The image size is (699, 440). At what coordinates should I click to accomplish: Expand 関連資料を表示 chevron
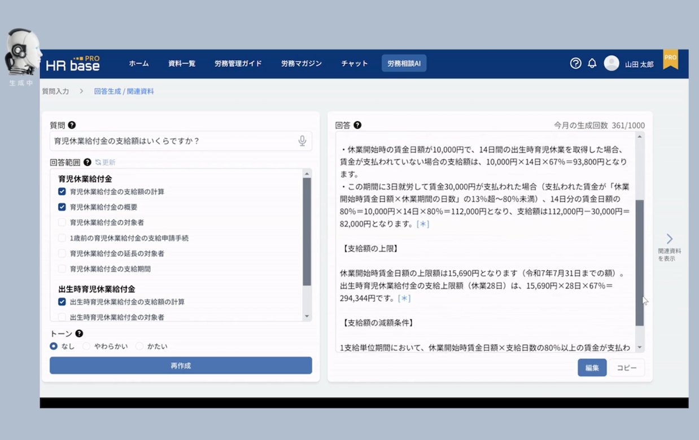[x=670, y=239]
